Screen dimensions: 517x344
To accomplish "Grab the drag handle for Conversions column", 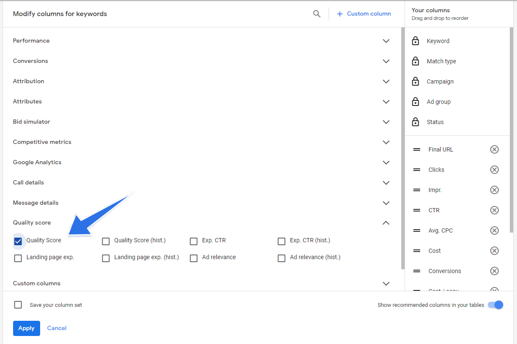I will click(x=417, y=271).
